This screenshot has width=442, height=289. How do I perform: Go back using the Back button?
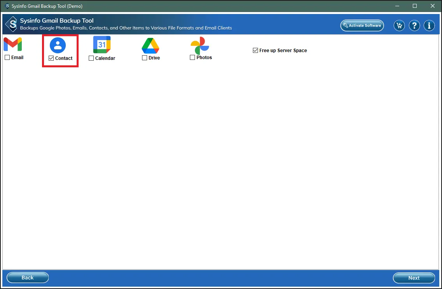coord(28,277)
